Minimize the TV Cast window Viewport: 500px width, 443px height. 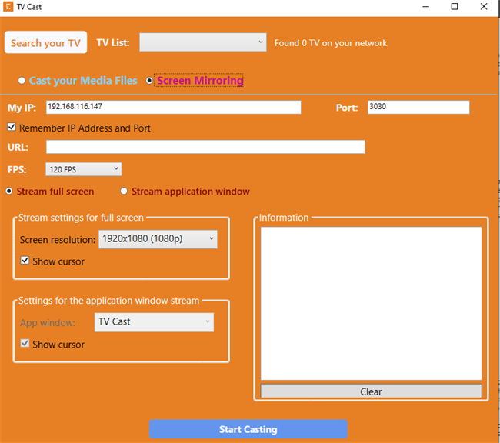425,7
